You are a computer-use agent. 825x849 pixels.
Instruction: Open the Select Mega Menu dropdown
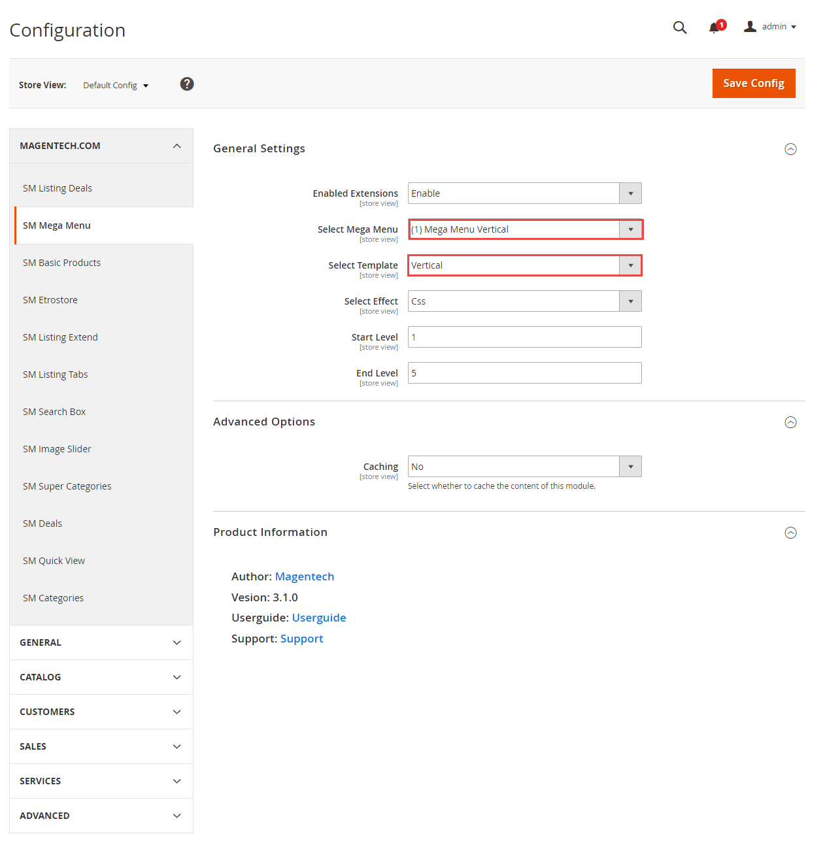coord(525,229)
